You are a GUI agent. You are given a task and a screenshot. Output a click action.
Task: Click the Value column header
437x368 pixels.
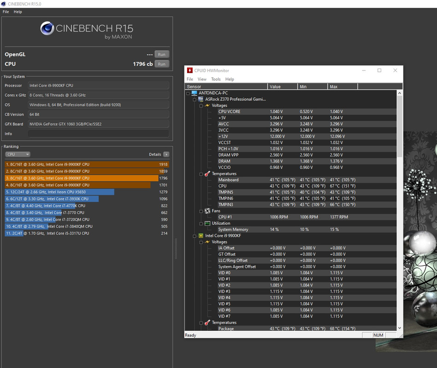(x=283, y=86)
